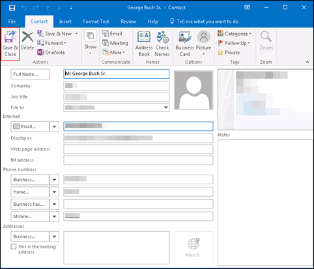Viewport: 314px width, 269px height.
Task: Open the Address Book
Action: pyautogui.click(x=144, y=44)
